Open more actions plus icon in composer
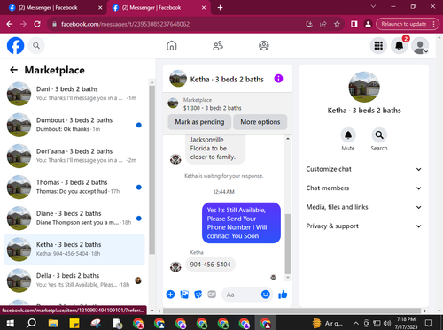This screenshot has height=330, width=443. (170, 295)
